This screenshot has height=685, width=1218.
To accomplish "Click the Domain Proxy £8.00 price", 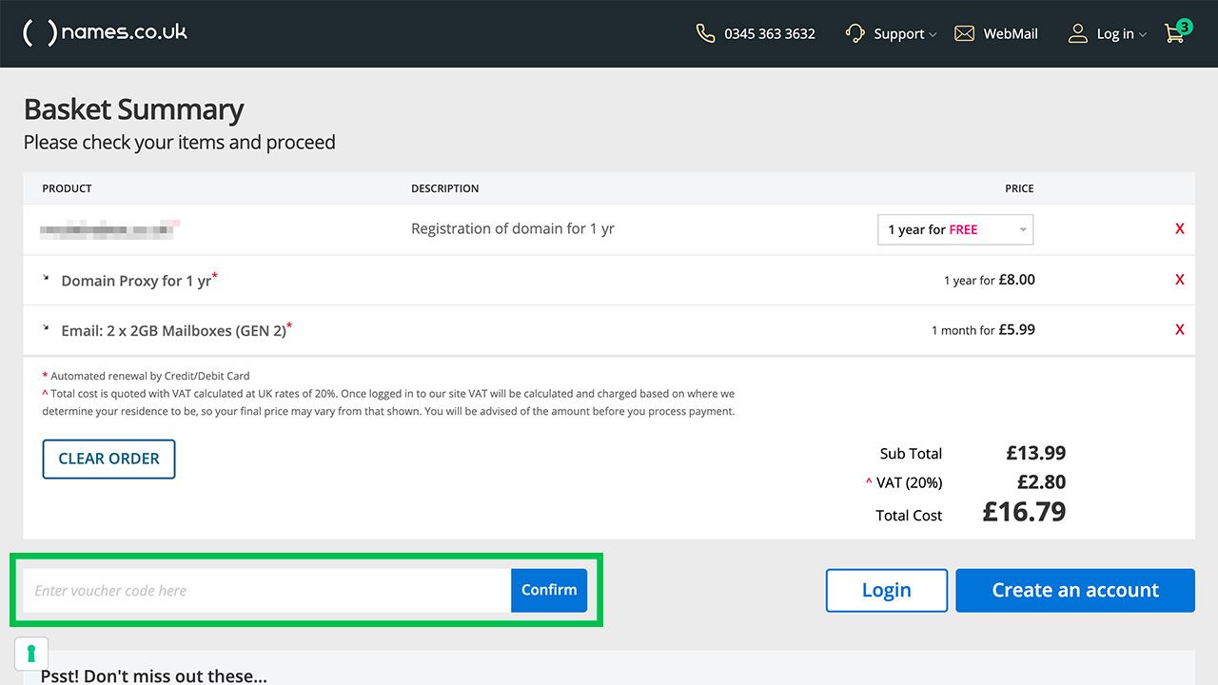I will (1016, 280).
